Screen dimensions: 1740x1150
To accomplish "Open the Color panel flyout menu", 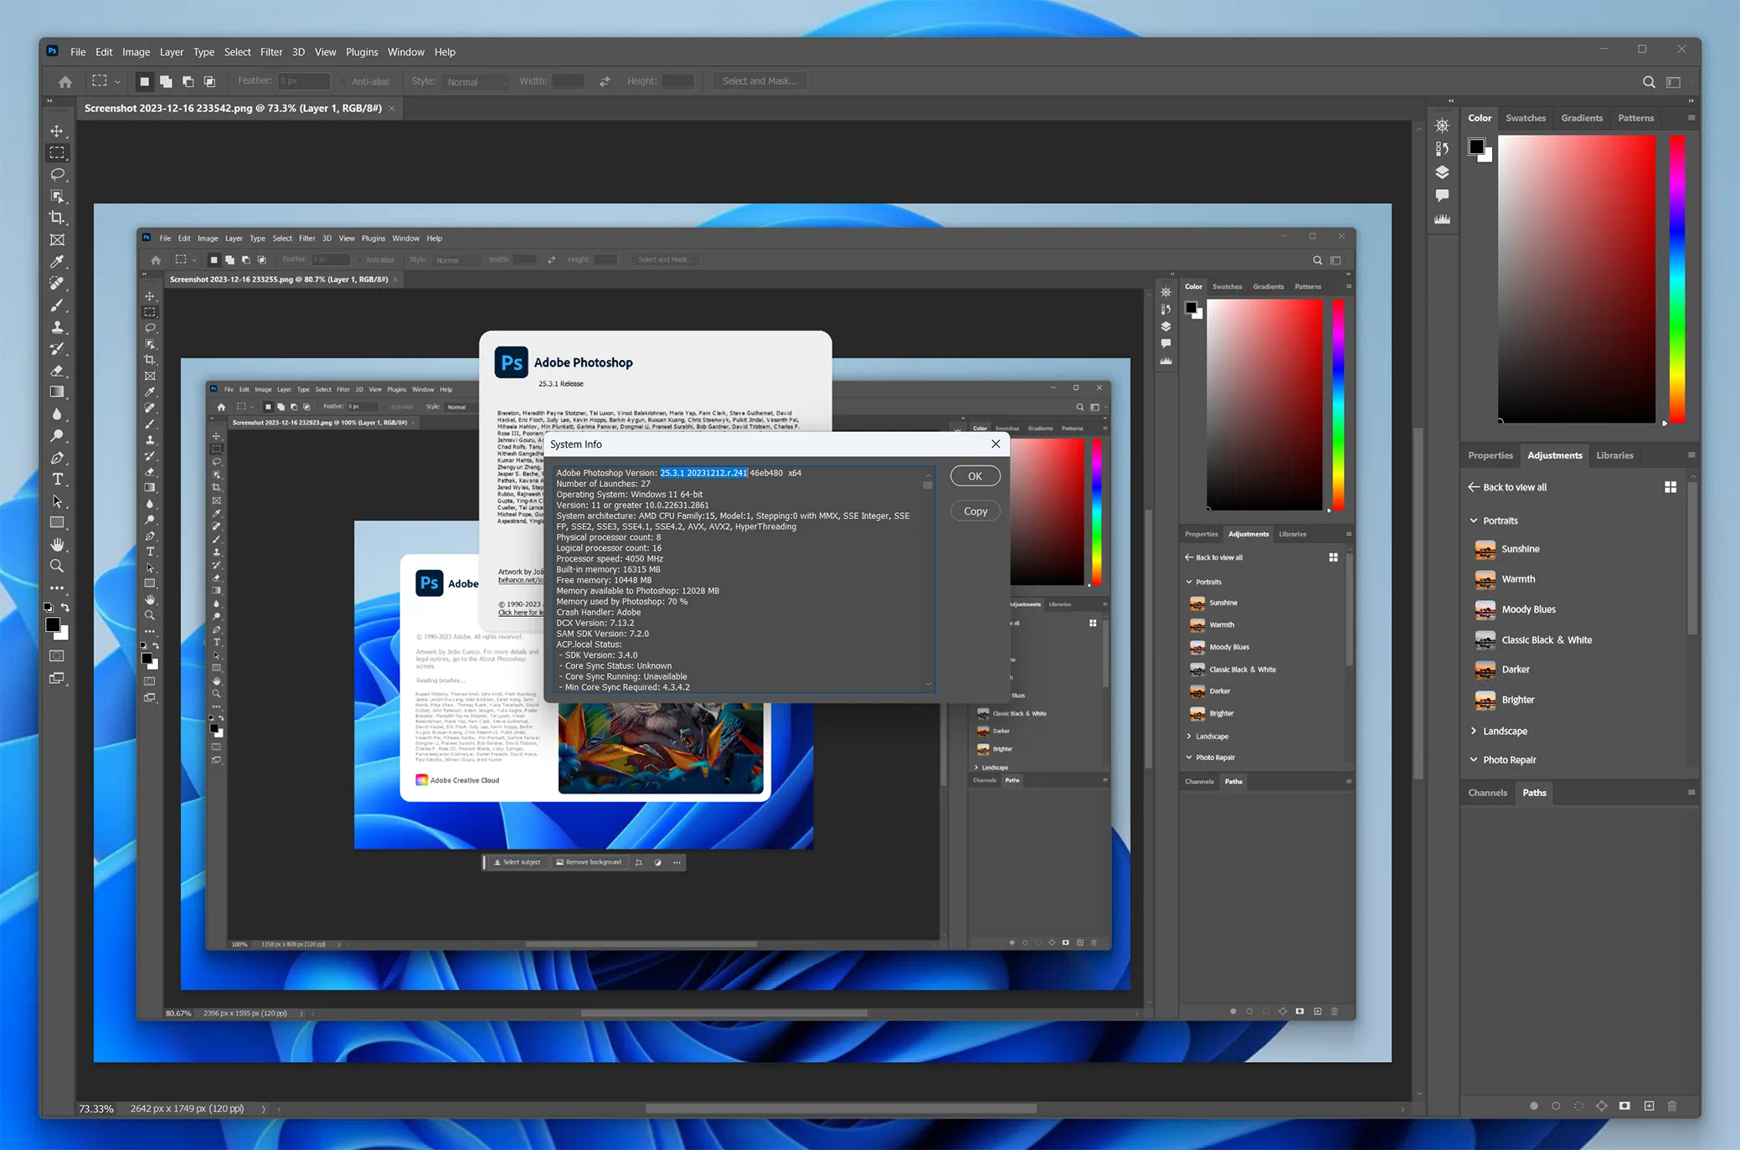I will [x=1691, y=118].
